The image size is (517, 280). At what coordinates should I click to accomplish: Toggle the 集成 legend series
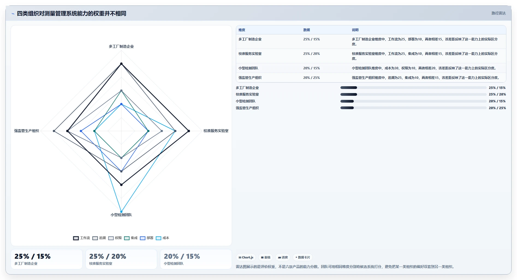coord(131,238)
